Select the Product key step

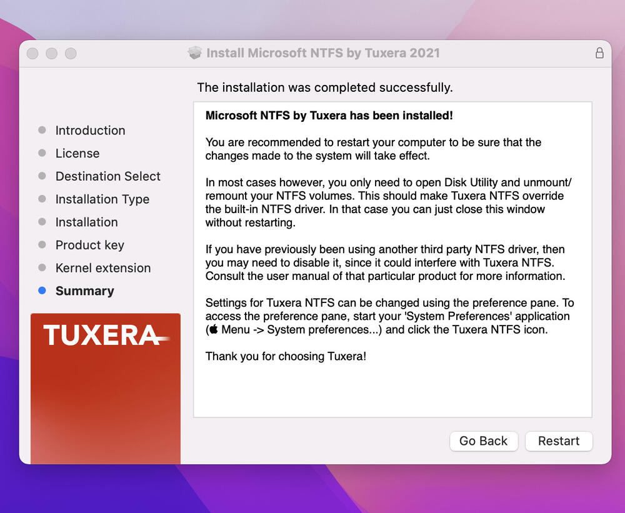[x=89, y=245]
